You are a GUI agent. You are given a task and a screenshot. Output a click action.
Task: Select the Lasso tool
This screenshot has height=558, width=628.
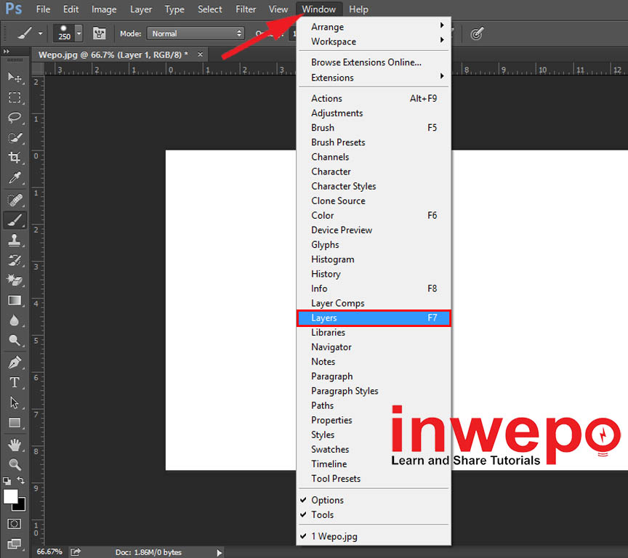15,118
